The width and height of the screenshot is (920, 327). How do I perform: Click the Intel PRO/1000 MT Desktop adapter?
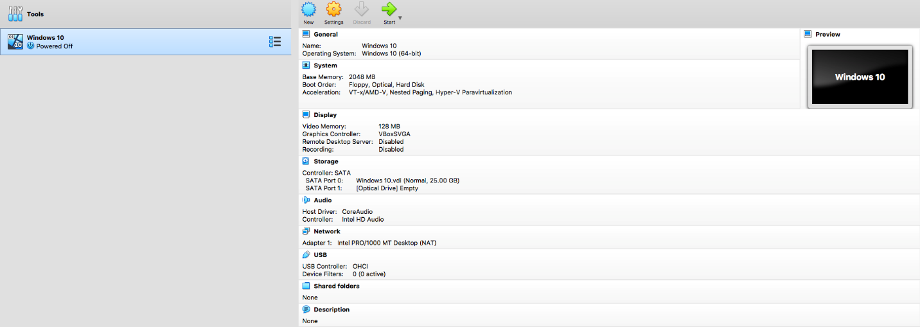coord(387,243)
